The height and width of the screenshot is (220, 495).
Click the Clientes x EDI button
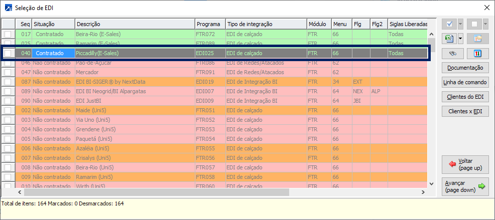[x=465, y=111]
